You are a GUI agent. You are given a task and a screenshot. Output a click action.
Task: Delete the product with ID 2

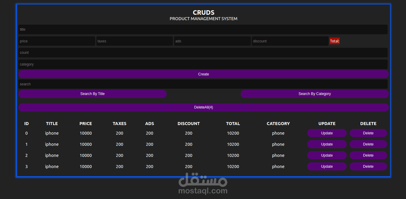point(368,155)
